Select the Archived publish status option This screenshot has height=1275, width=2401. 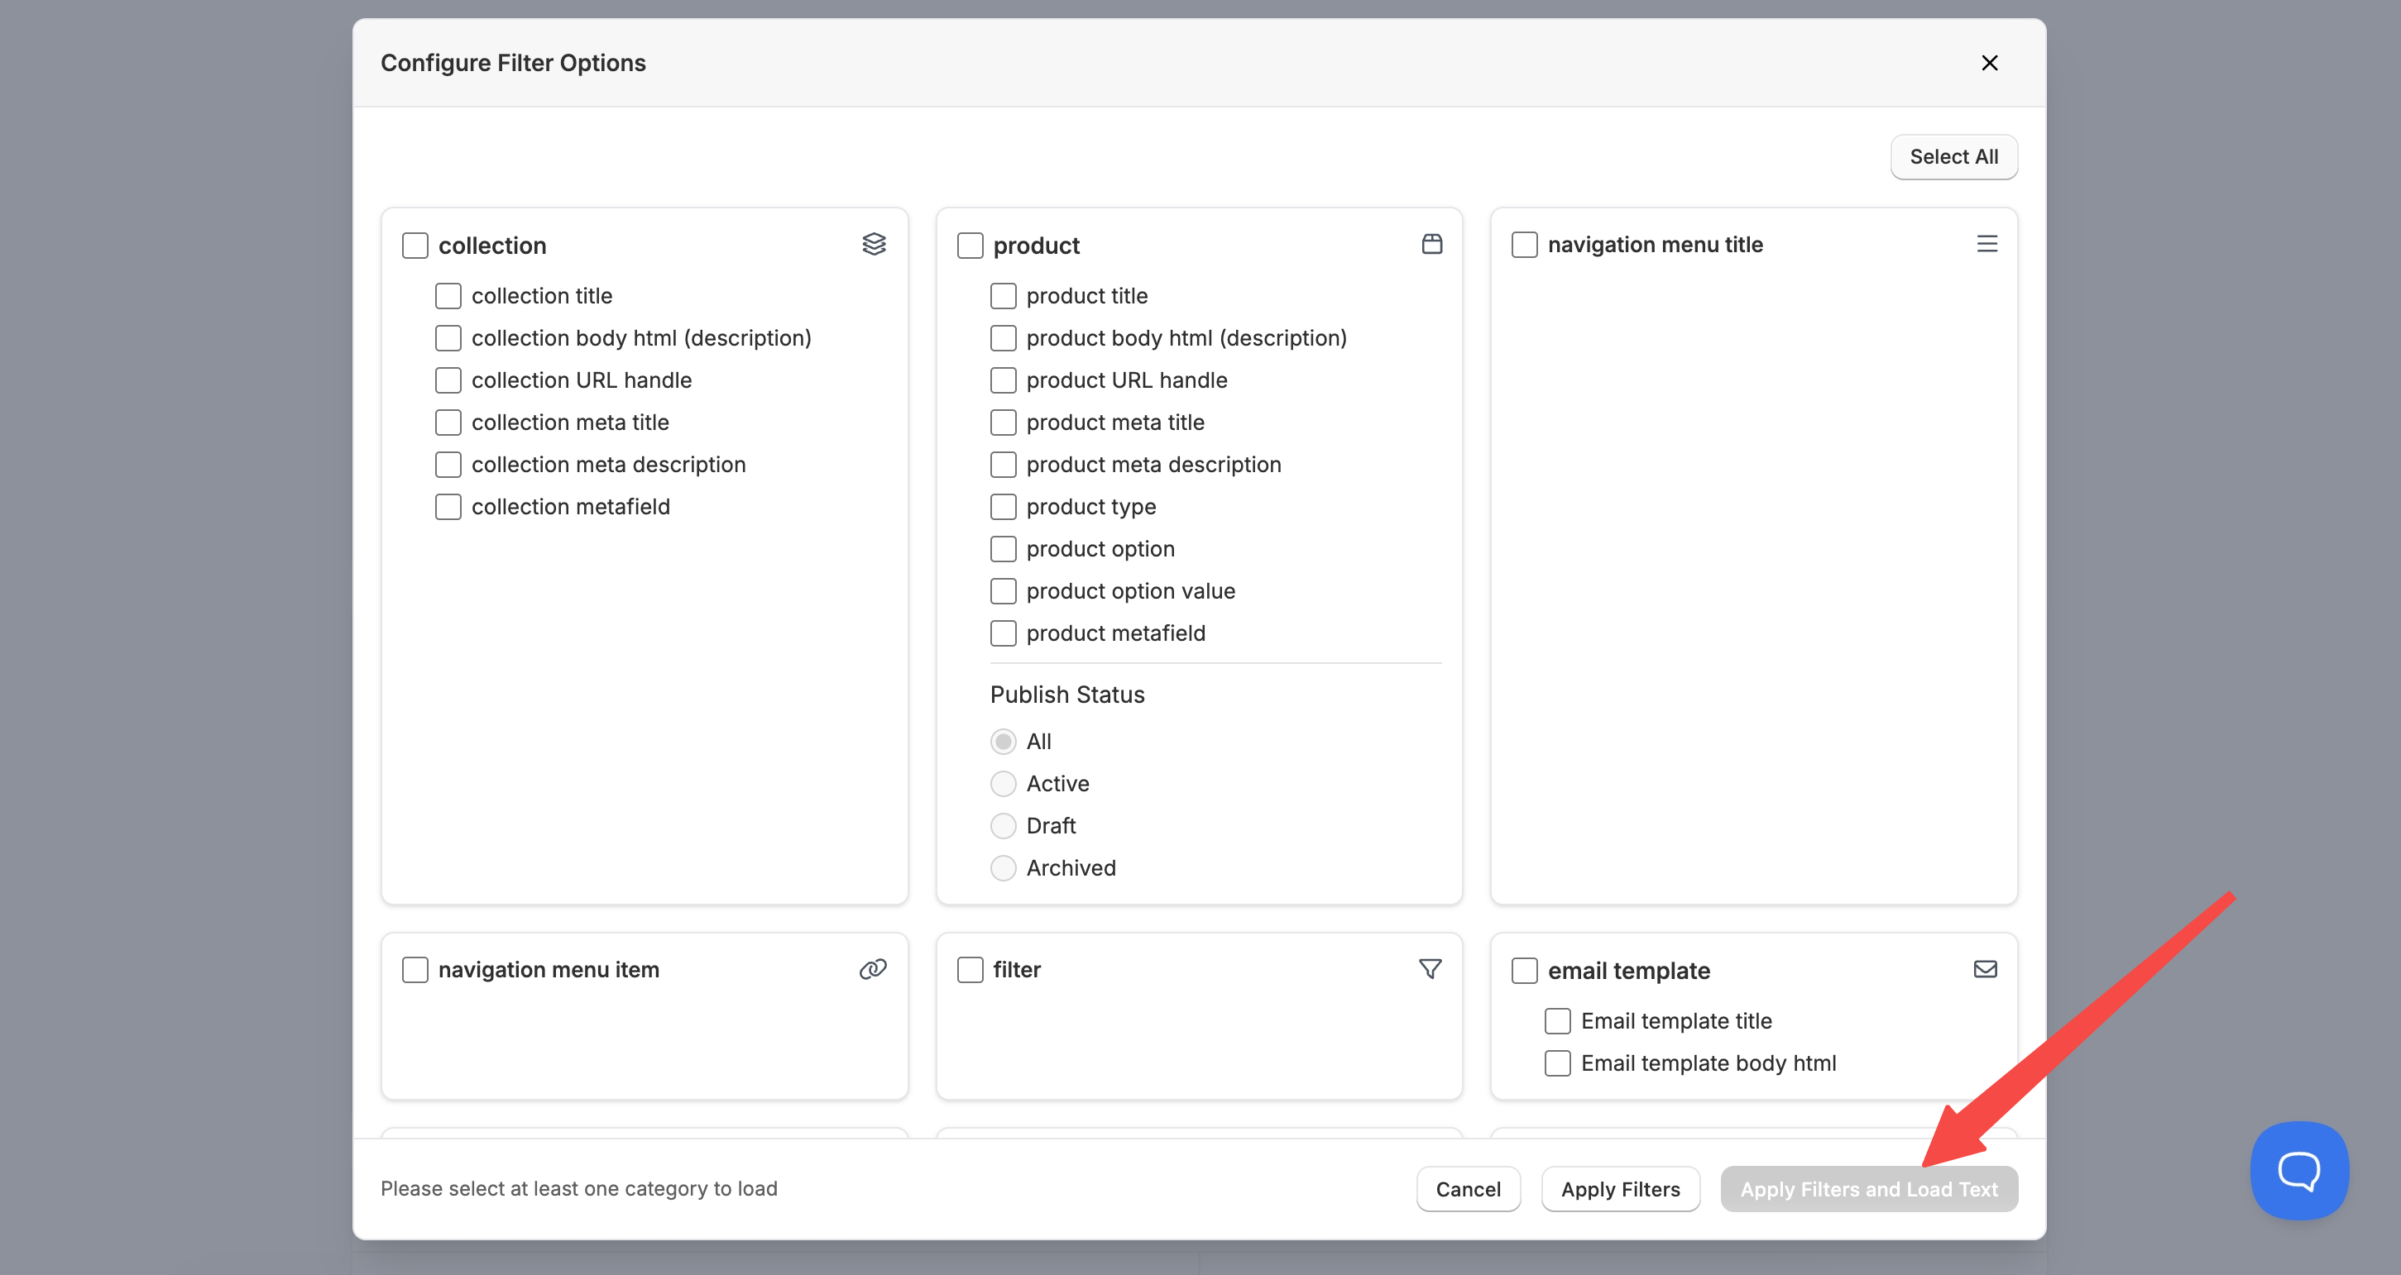pyautogui.click(x=1003, y=868)
